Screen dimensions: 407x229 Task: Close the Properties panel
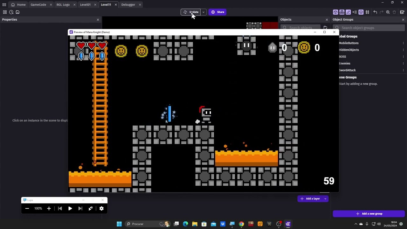pos(98,19)
